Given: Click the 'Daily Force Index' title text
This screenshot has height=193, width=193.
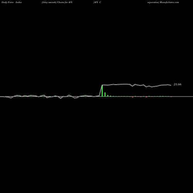Looking at the screenshot, I should click(x=12, y=2).
